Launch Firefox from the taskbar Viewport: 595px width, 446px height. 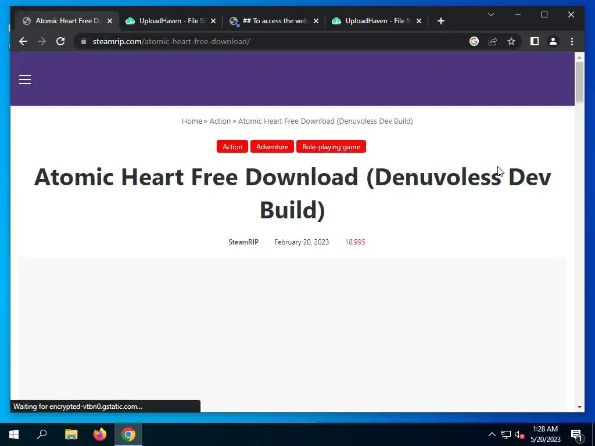tap(100, 434)
